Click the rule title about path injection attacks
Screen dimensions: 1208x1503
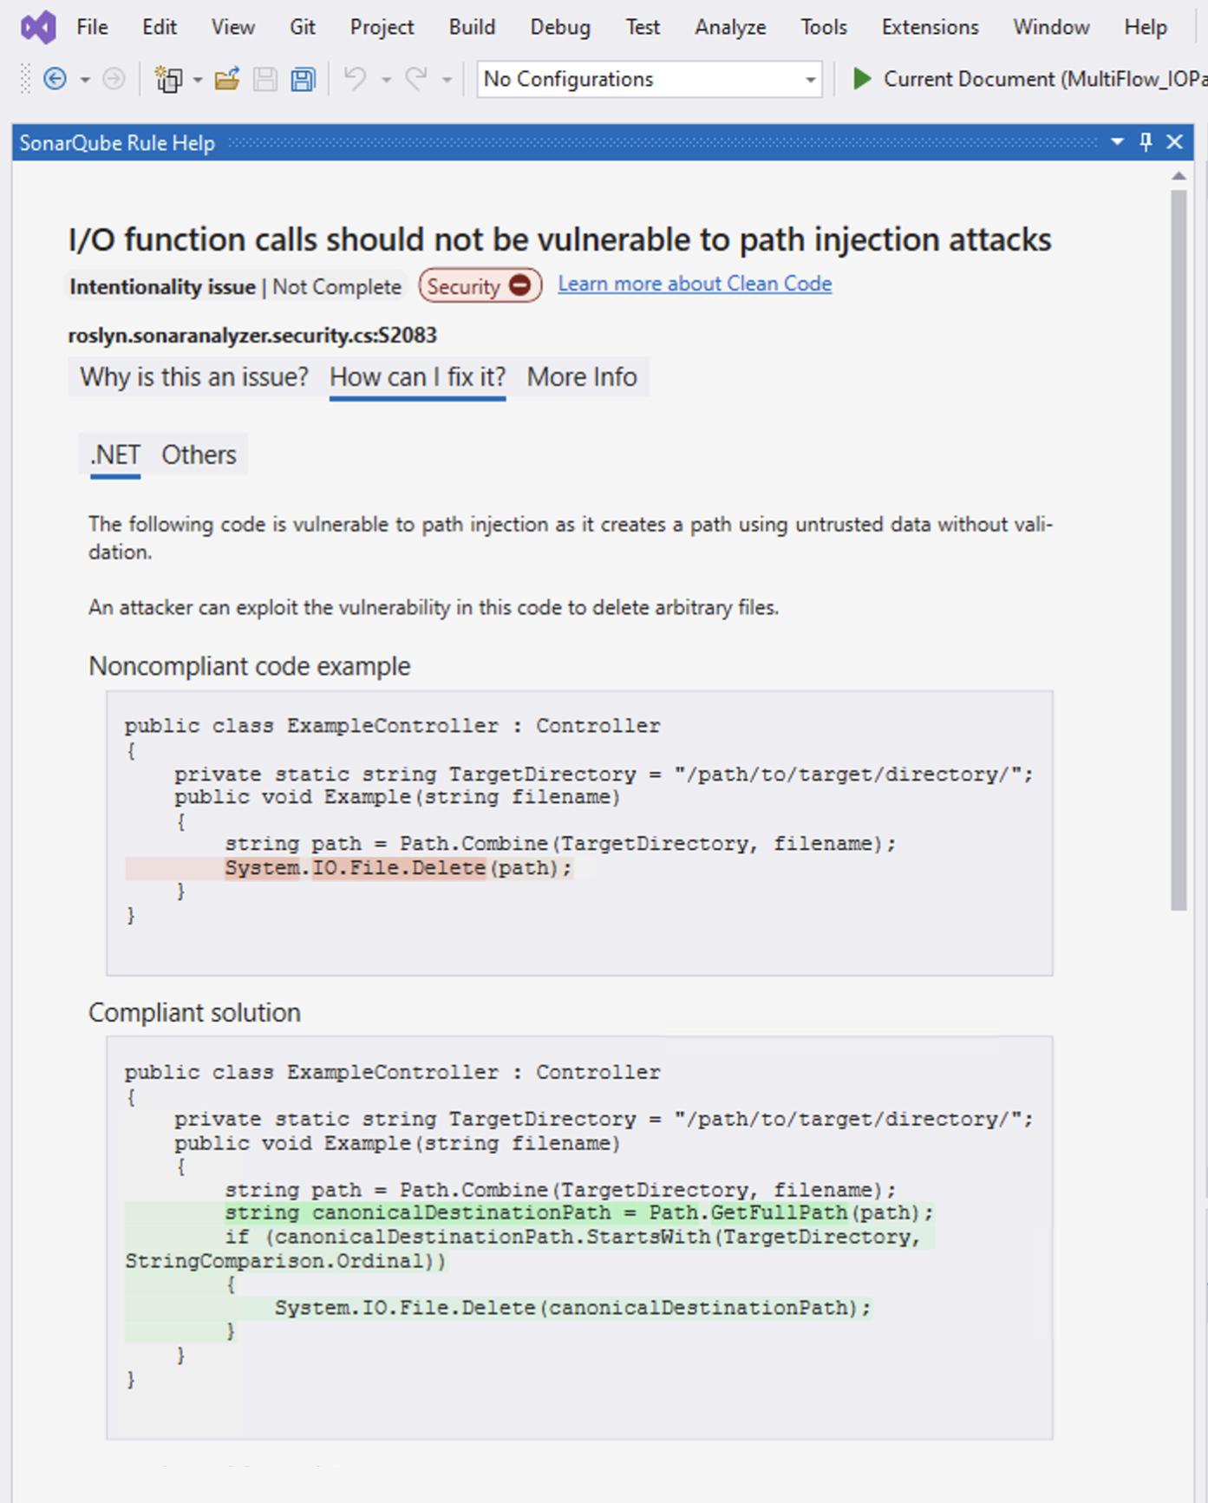[x=559, y=239]
